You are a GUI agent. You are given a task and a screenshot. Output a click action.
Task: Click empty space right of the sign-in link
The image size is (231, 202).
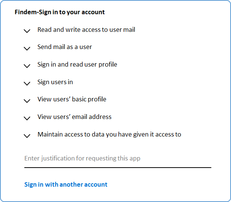(x=165, y=184)
